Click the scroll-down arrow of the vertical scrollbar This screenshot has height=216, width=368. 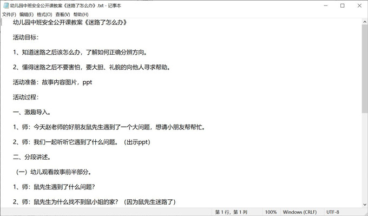pyautogui.click(x=365, y=205)
